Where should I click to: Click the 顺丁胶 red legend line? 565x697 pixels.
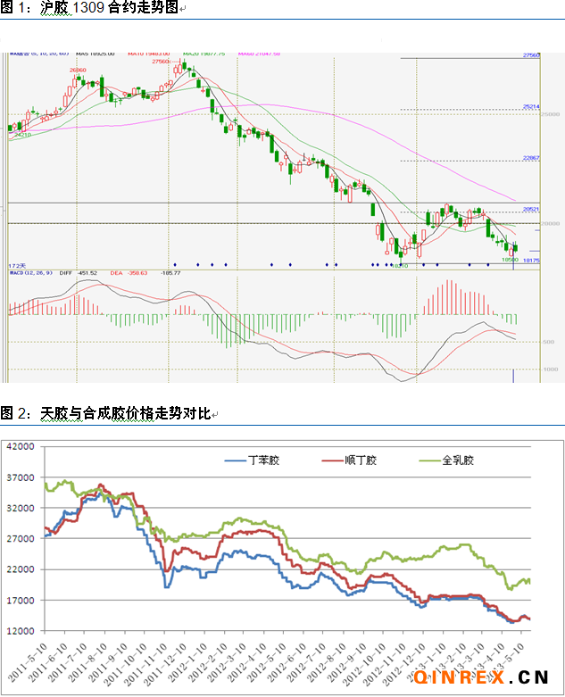pos(331,461)
